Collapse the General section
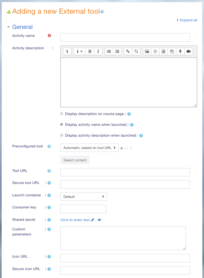 8,27
